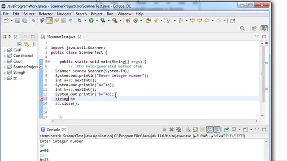The height and width of the screenshot is (161, 287).
Task: Select the ScannerTest.java editor tab
Action: (x=61, y=37)
